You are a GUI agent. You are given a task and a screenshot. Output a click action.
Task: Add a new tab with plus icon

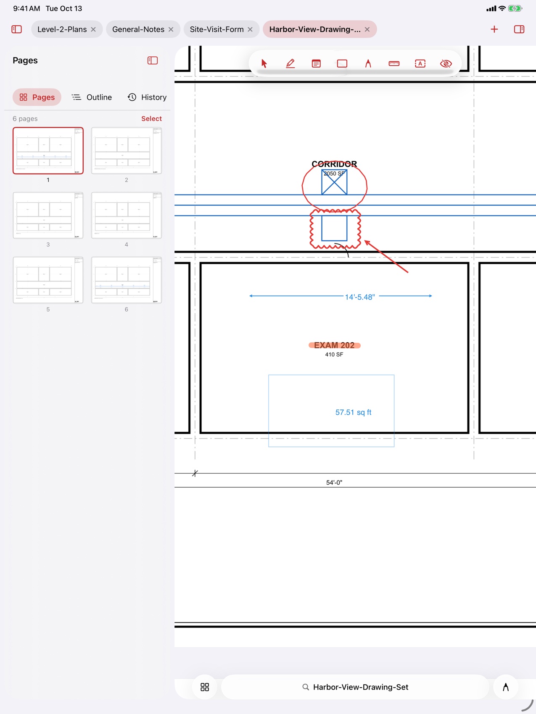(x=494, y=29)
